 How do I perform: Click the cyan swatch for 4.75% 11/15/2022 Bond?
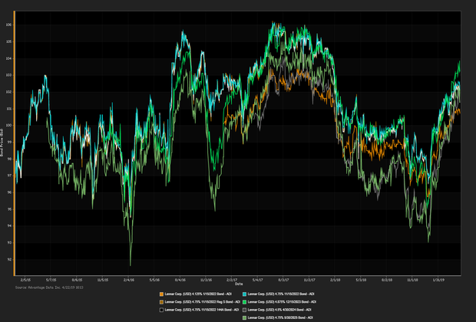pos(244,294)
